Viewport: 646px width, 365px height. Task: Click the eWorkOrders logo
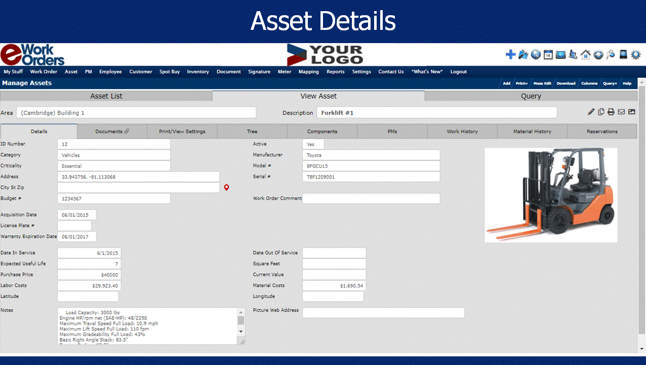[x=33, y=55]
